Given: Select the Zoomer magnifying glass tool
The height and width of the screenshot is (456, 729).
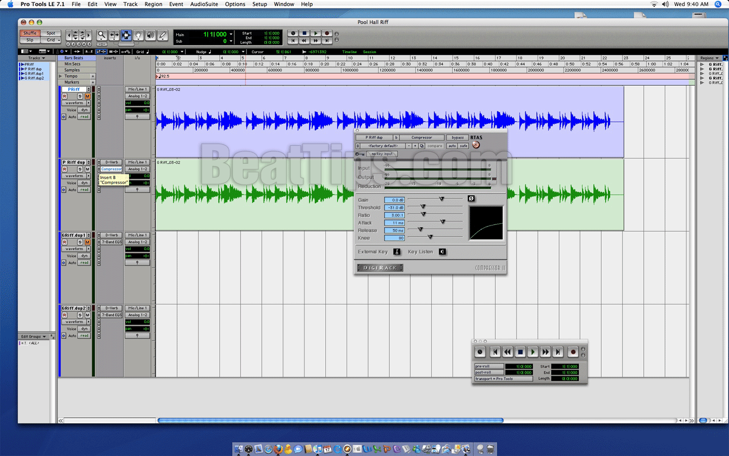Looking at the screenshot, I should tap(101, 35).
